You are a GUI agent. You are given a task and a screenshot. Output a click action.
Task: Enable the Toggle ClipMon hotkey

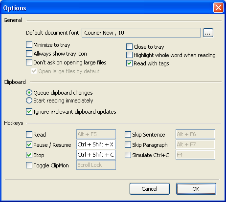click(29, 165)
